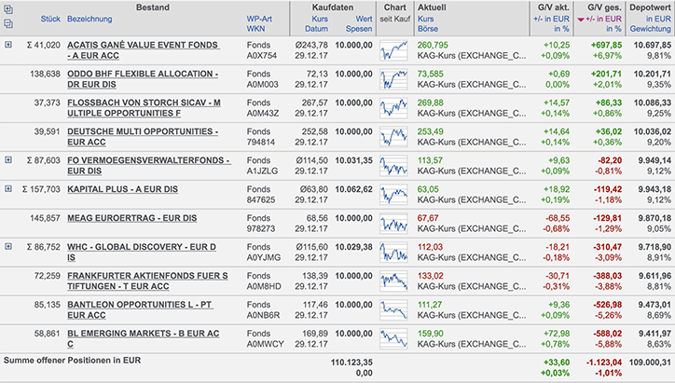
Task: Open the ODDO BHF chart thumbnail
Action: click(x=393, y=79)
